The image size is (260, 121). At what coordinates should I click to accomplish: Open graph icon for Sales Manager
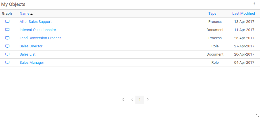click(7, 63)
